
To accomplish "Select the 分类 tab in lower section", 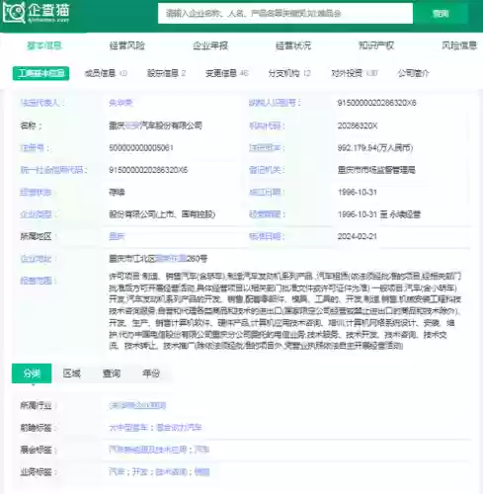I will [x=32, y=373].
